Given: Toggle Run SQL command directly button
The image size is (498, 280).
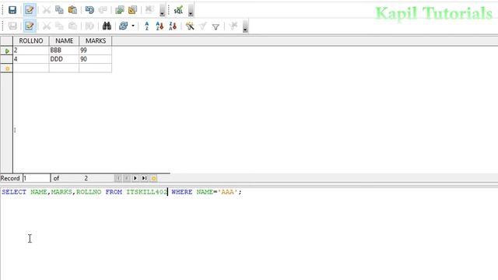Looking at the screenshot, I should click(x=178, y=10).
